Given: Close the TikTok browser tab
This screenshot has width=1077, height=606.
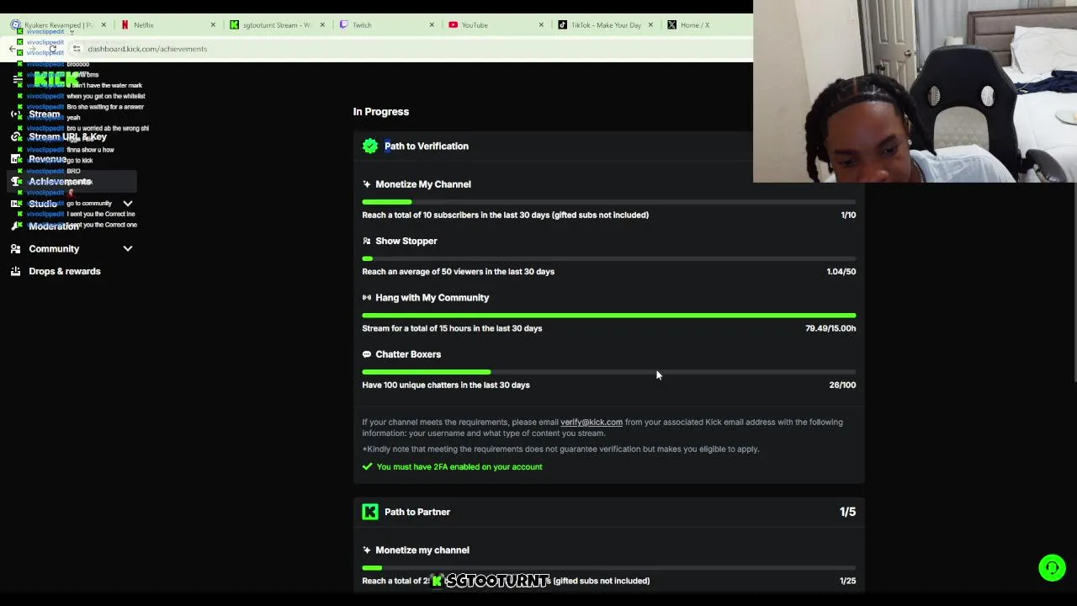Looking at the screenshot, I should (x=650, y=25).
